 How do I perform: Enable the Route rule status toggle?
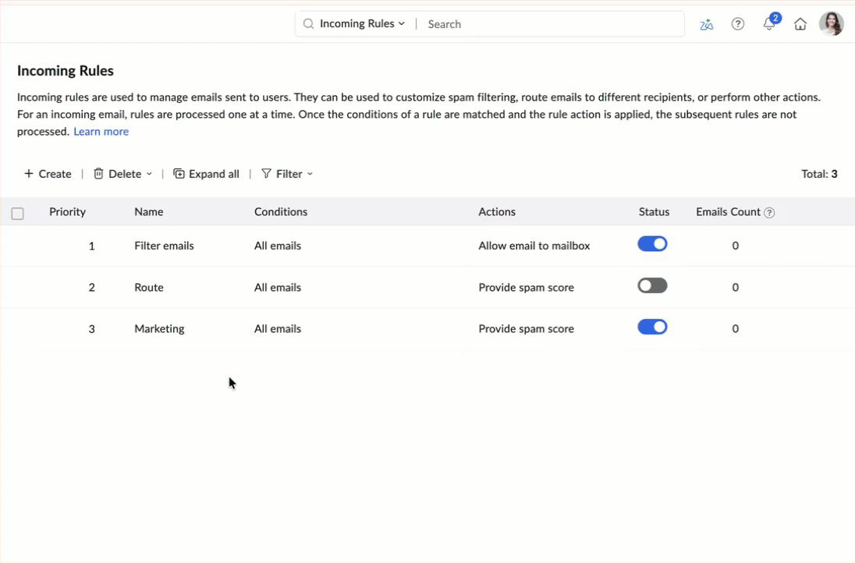[x=652, y=286]
